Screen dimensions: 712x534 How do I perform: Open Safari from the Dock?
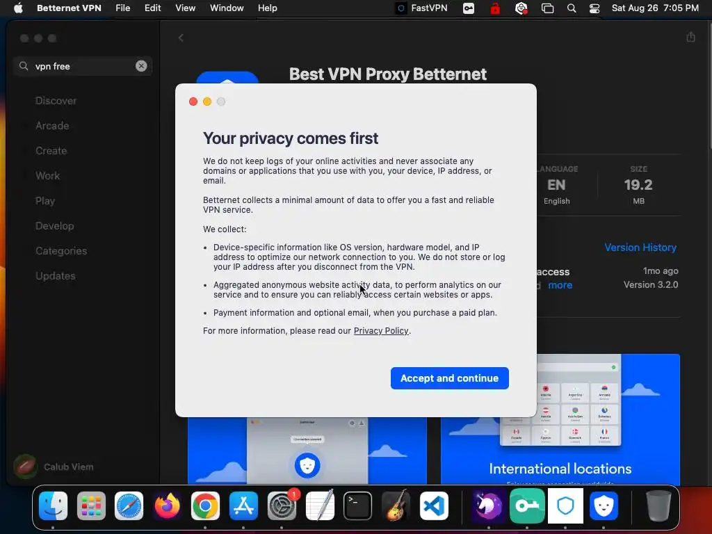129,505
